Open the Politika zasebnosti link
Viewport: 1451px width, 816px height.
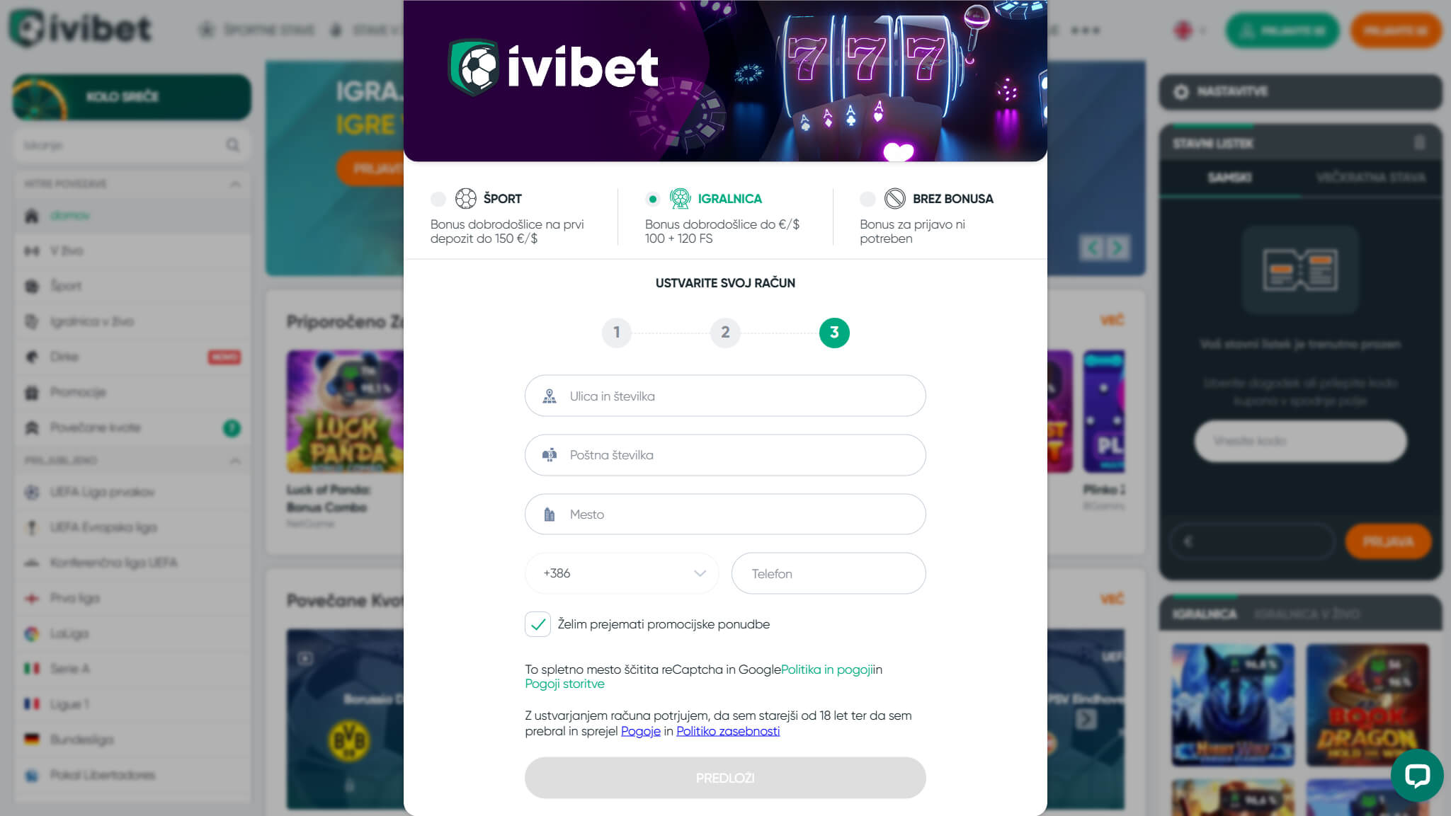[728, 731]
